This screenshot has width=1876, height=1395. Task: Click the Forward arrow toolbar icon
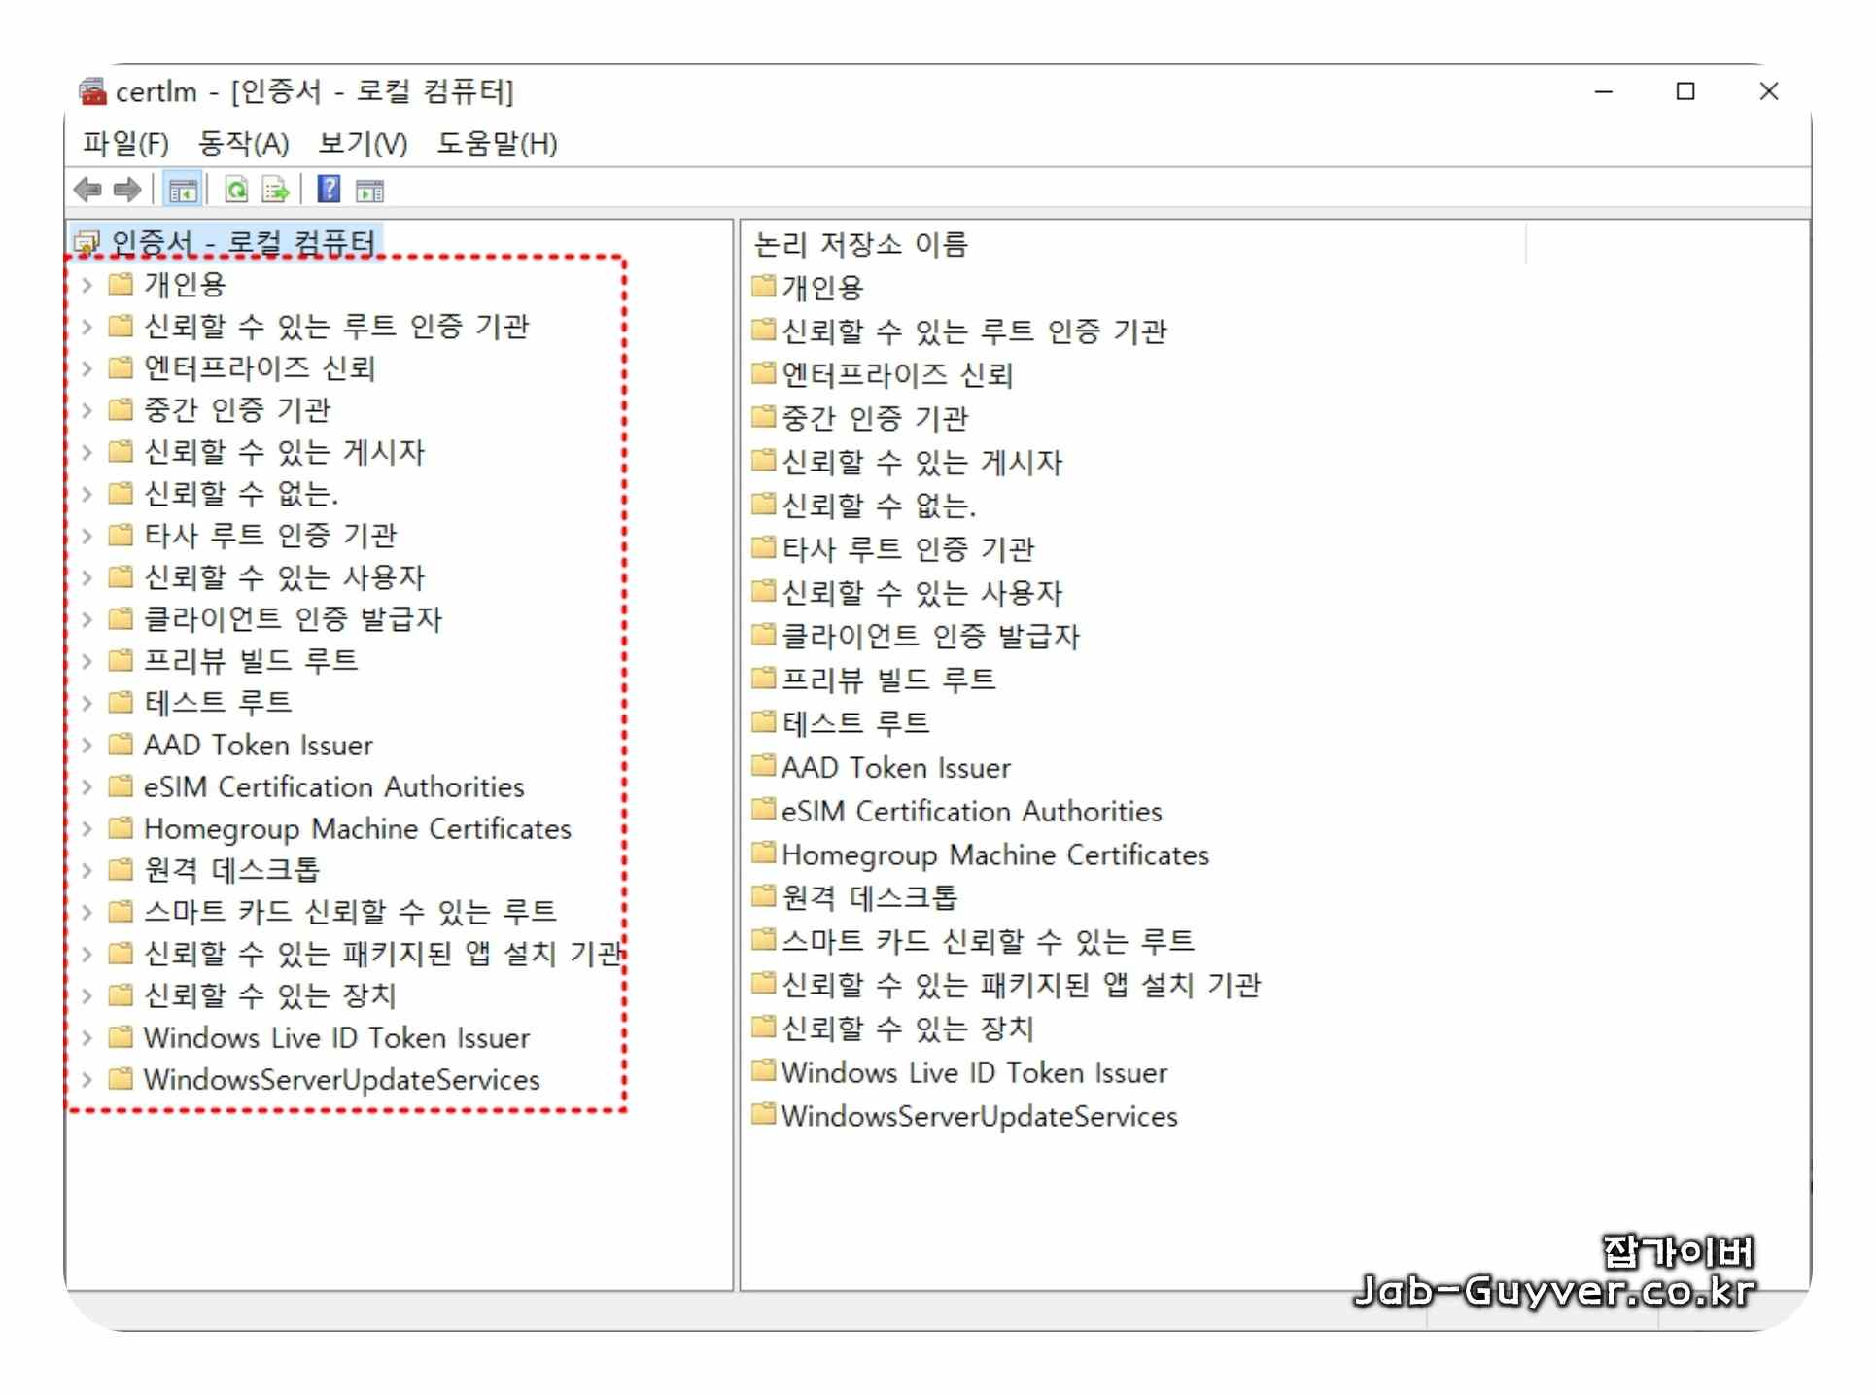pos(127,190)
